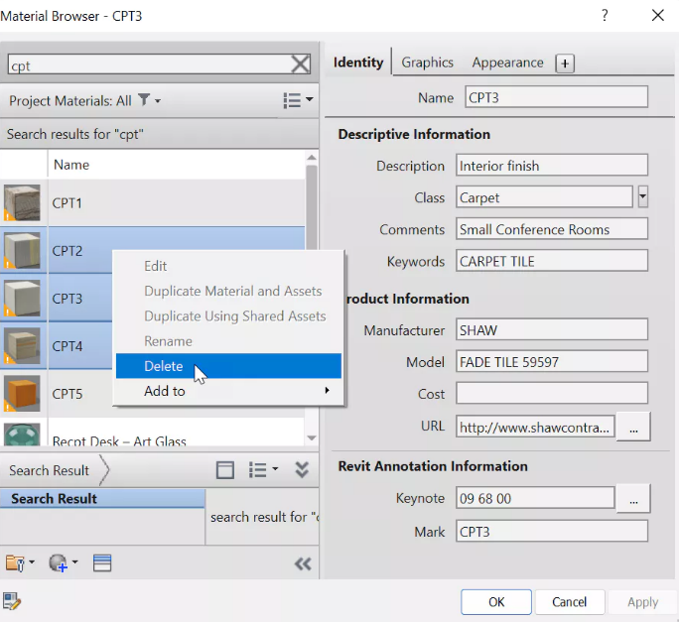Browse URL with the ellipsis button
Viewport: 679px width, 622px height.
[x=633, y=427]
